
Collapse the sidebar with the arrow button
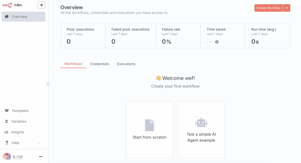48,84
